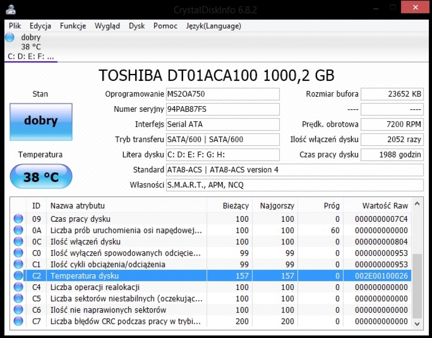
Task: Click the Standard field ATA8-ACS
Action: tap(295, 170)
